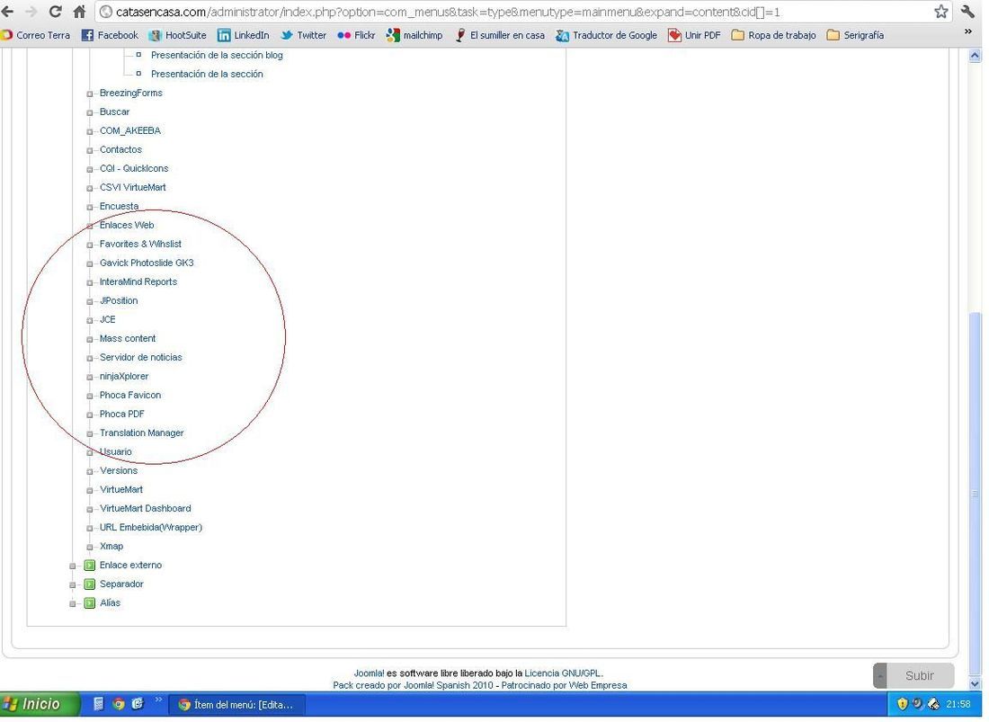The width and height of the screenshot is (989, 722).
Task: Click the green Enlace externo icon
Action: click(x=90, y=566)
